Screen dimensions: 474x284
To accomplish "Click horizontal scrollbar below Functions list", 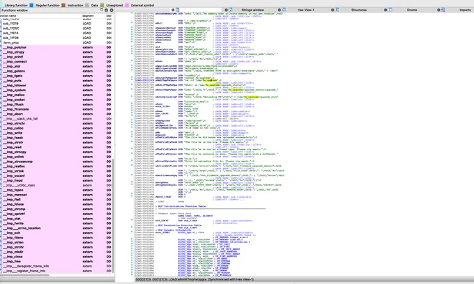I will pyautogui.click(x=25, y=275).
